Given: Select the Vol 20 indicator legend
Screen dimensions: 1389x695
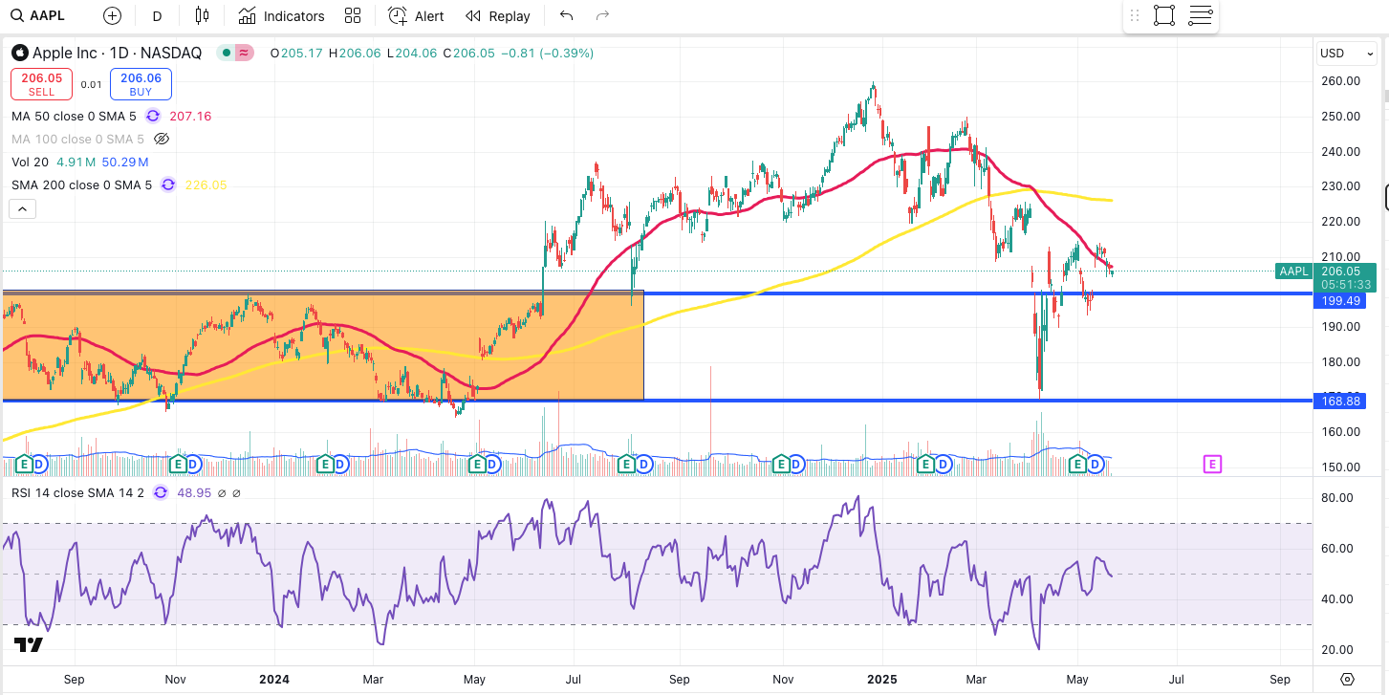Looking at the screenshot, I should tap(32, 162).
